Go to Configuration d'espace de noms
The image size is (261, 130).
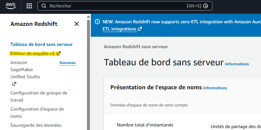tap(37, 113)
